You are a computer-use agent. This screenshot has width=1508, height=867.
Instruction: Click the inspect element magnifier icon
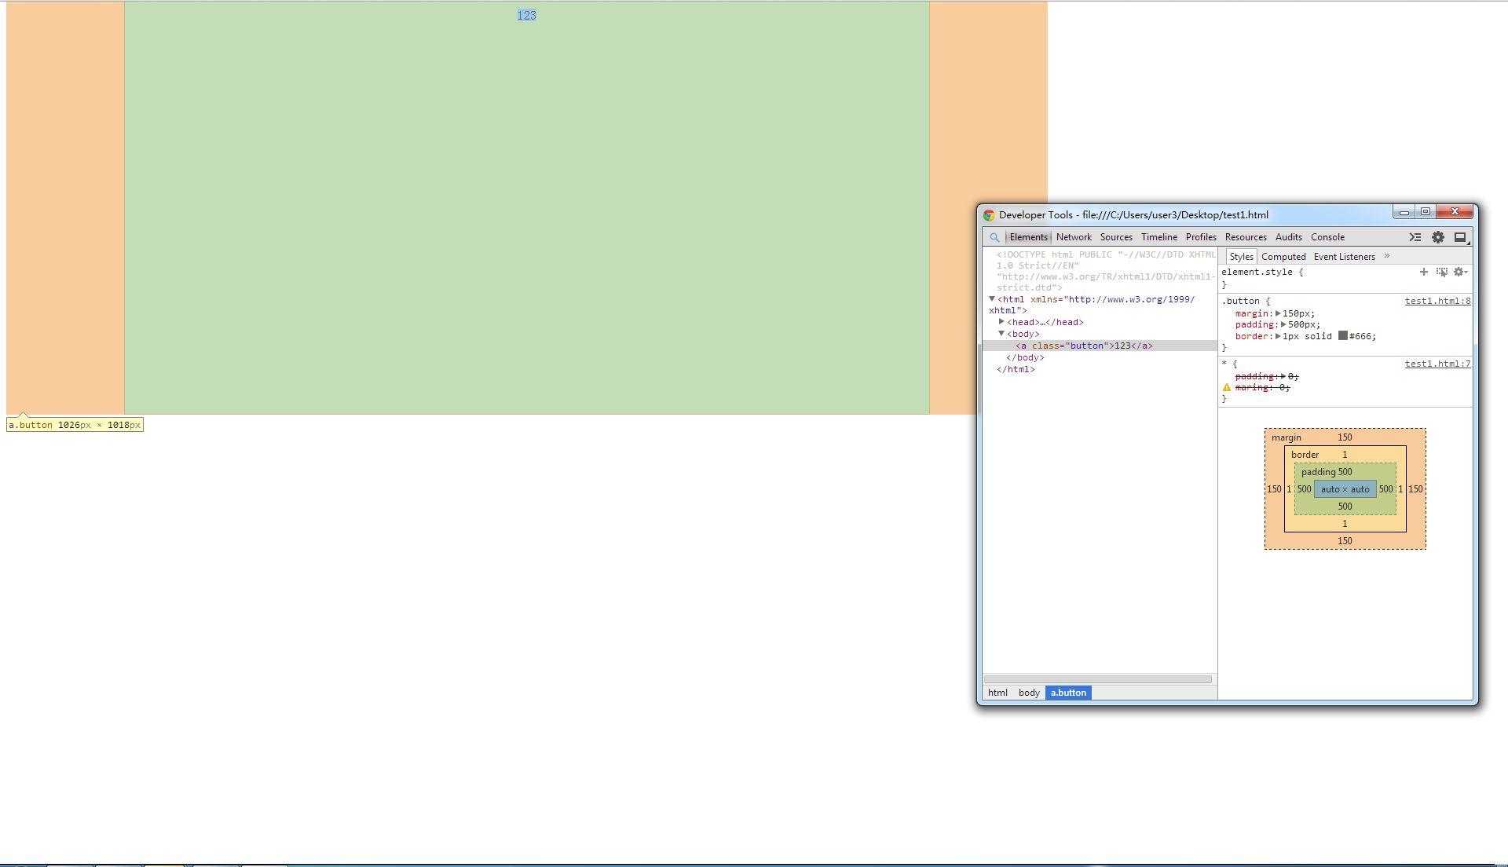point(994,237)
